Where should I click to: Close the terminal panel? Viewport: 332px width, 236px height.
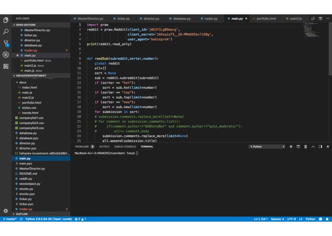point(328,147)
